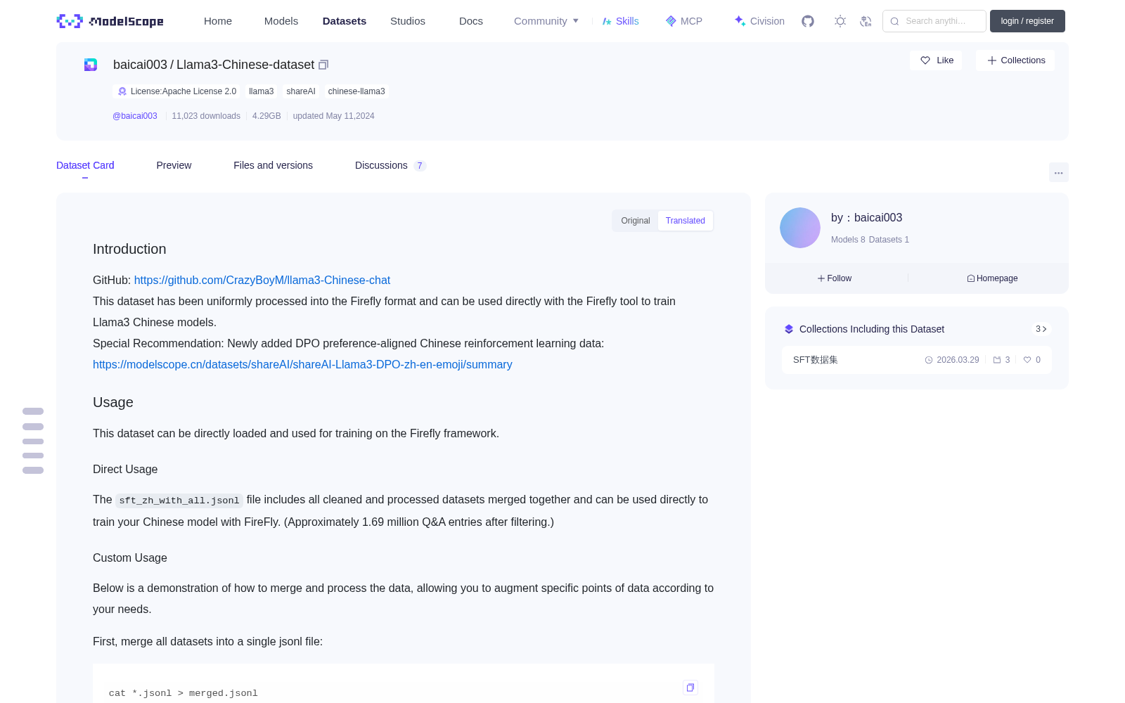
Task: Click the Civision star icon
Action: pyautogui.click(x=740, y=21)
